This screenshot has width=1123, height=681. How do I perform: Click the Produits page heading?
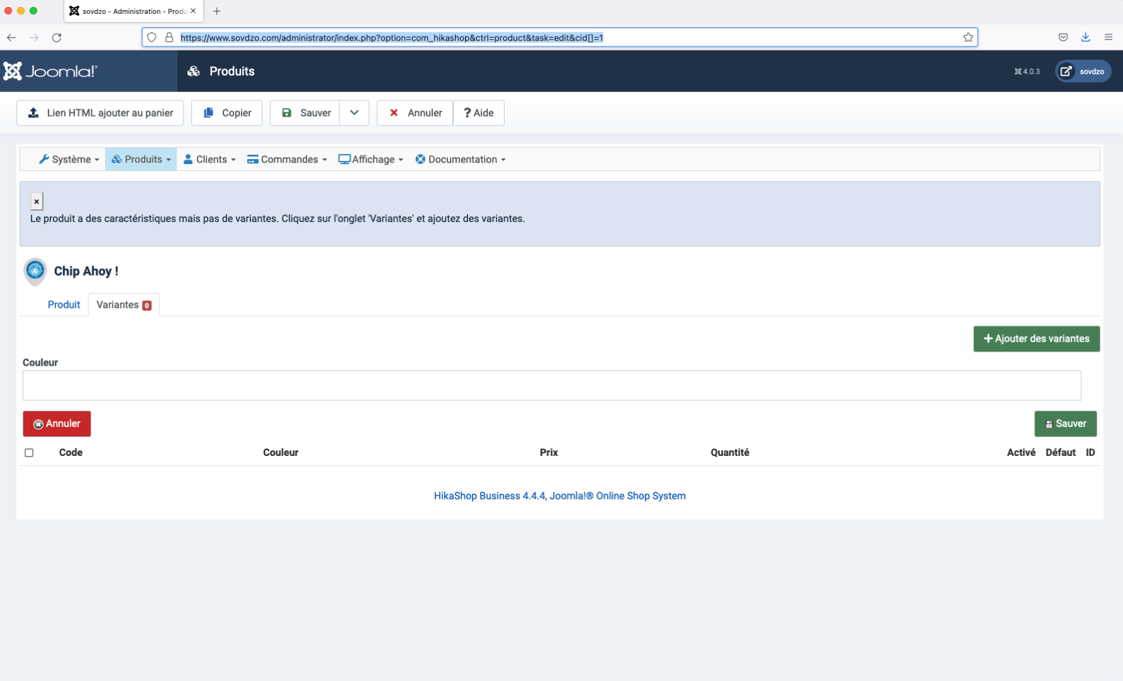[232, 71]
